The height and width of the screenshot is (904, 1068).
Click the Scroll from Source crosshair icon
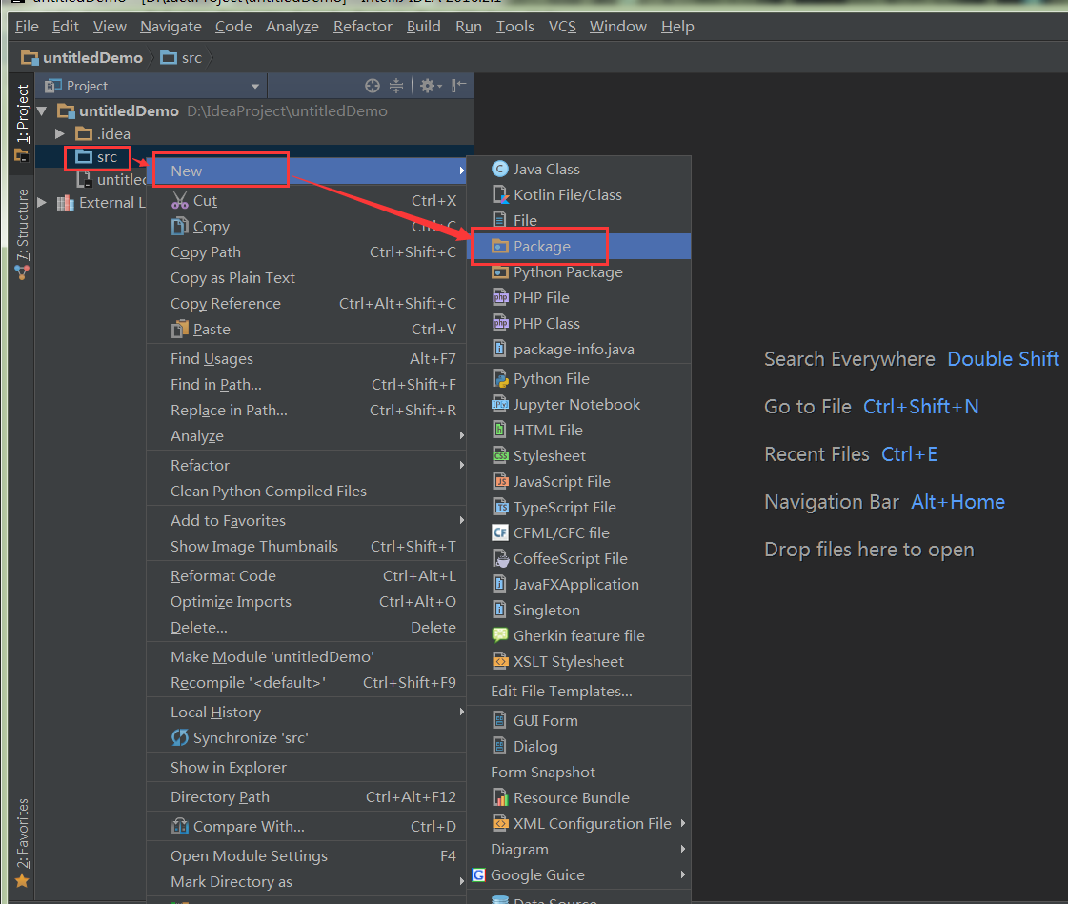pyautogui.click(x=373, y=86)
